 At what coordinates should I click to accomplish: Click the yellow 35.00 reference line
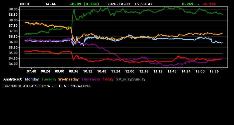(123, 53)
